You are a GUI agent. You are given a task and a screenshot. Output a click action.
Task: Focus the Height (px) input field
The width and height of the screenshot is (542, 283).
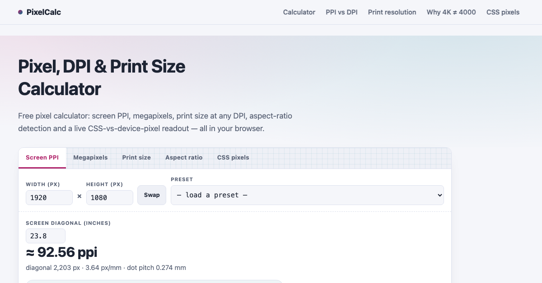coord(110,197)
